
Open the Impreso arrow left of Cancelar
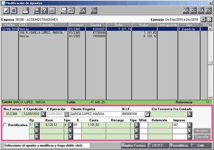190,137
